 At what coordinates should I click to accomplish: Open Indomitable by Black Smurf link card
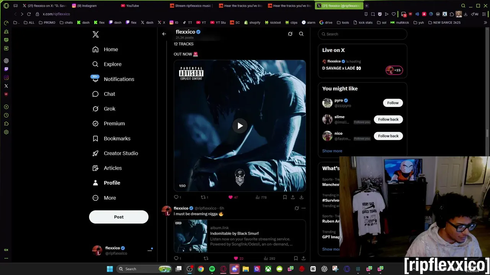(240, 236)
